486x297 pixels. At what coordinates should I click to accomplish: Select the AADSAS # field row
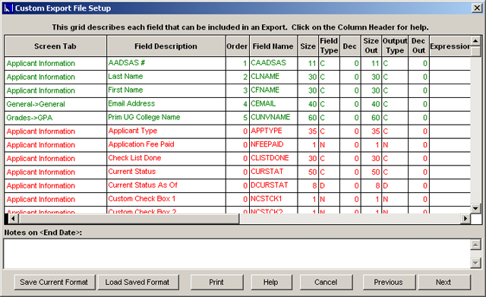coord(238,63)
